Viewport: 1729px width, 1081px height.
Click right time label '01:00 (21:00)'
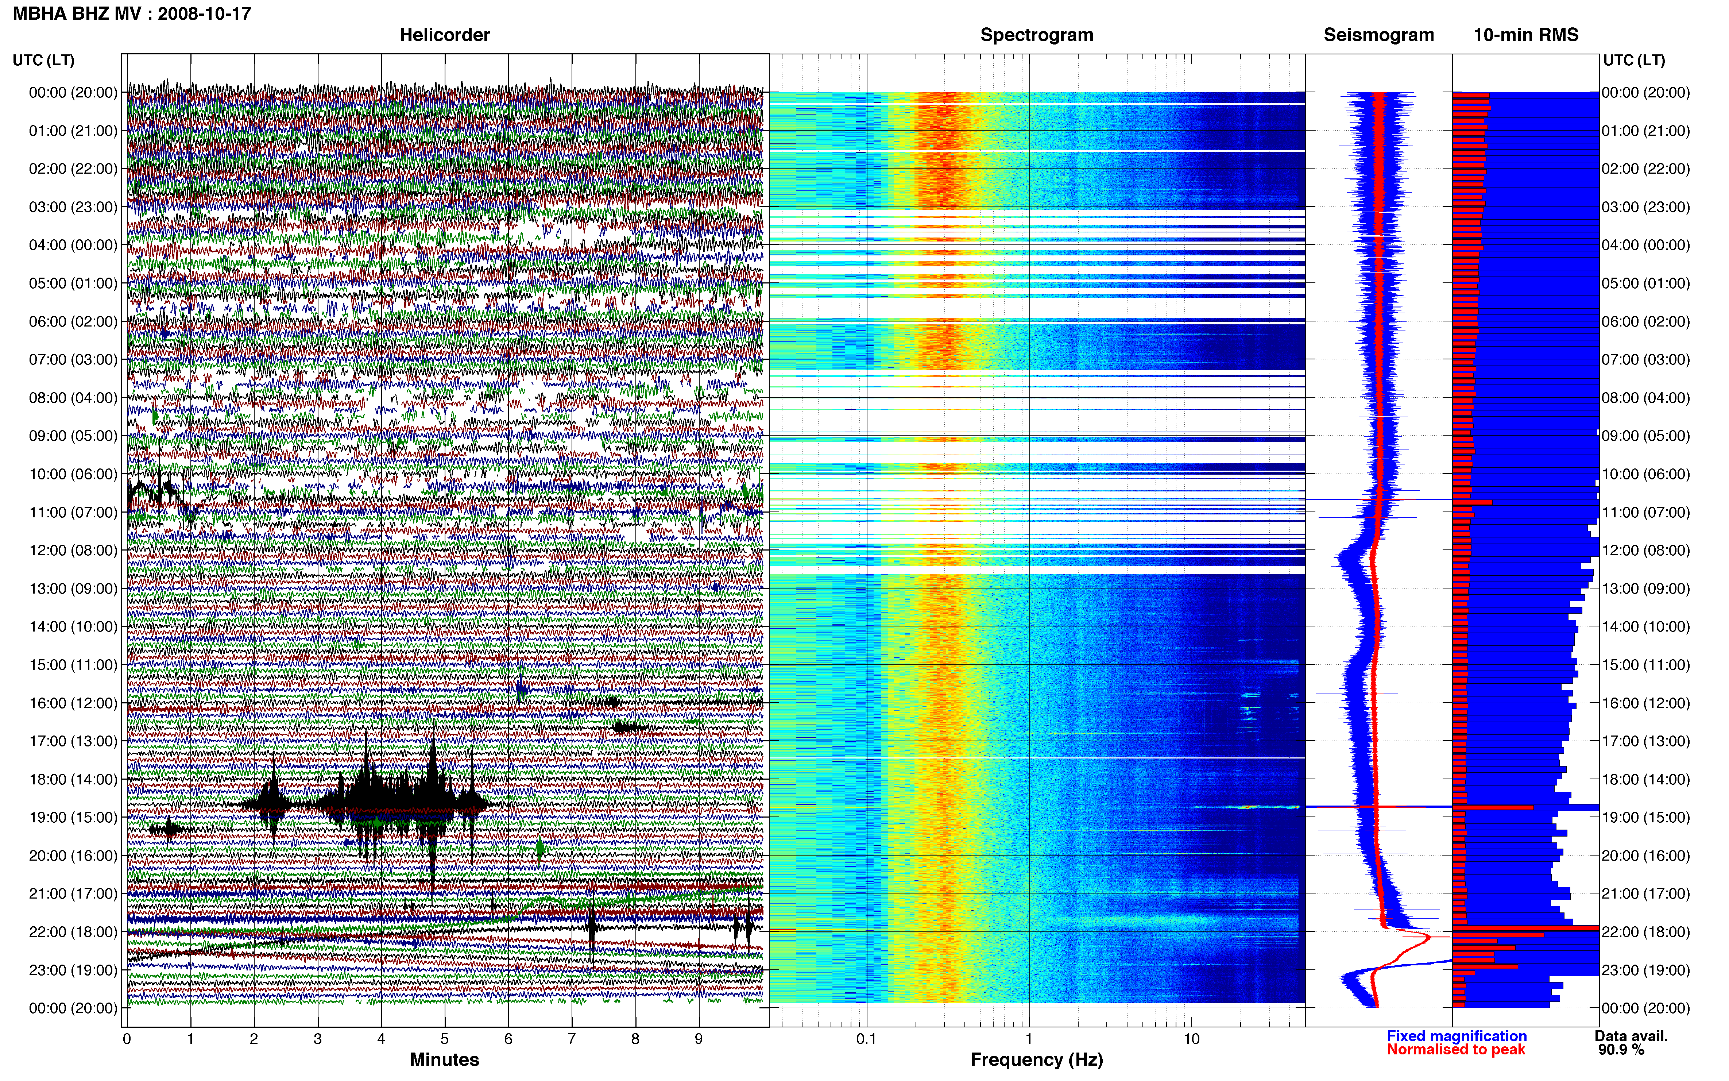(x=1646, y=131)
